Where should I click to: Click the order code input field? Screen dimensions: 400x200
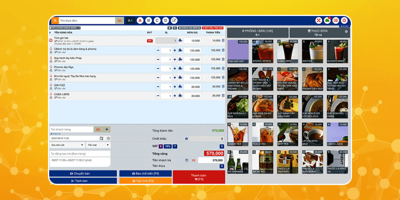pos(80,154)
